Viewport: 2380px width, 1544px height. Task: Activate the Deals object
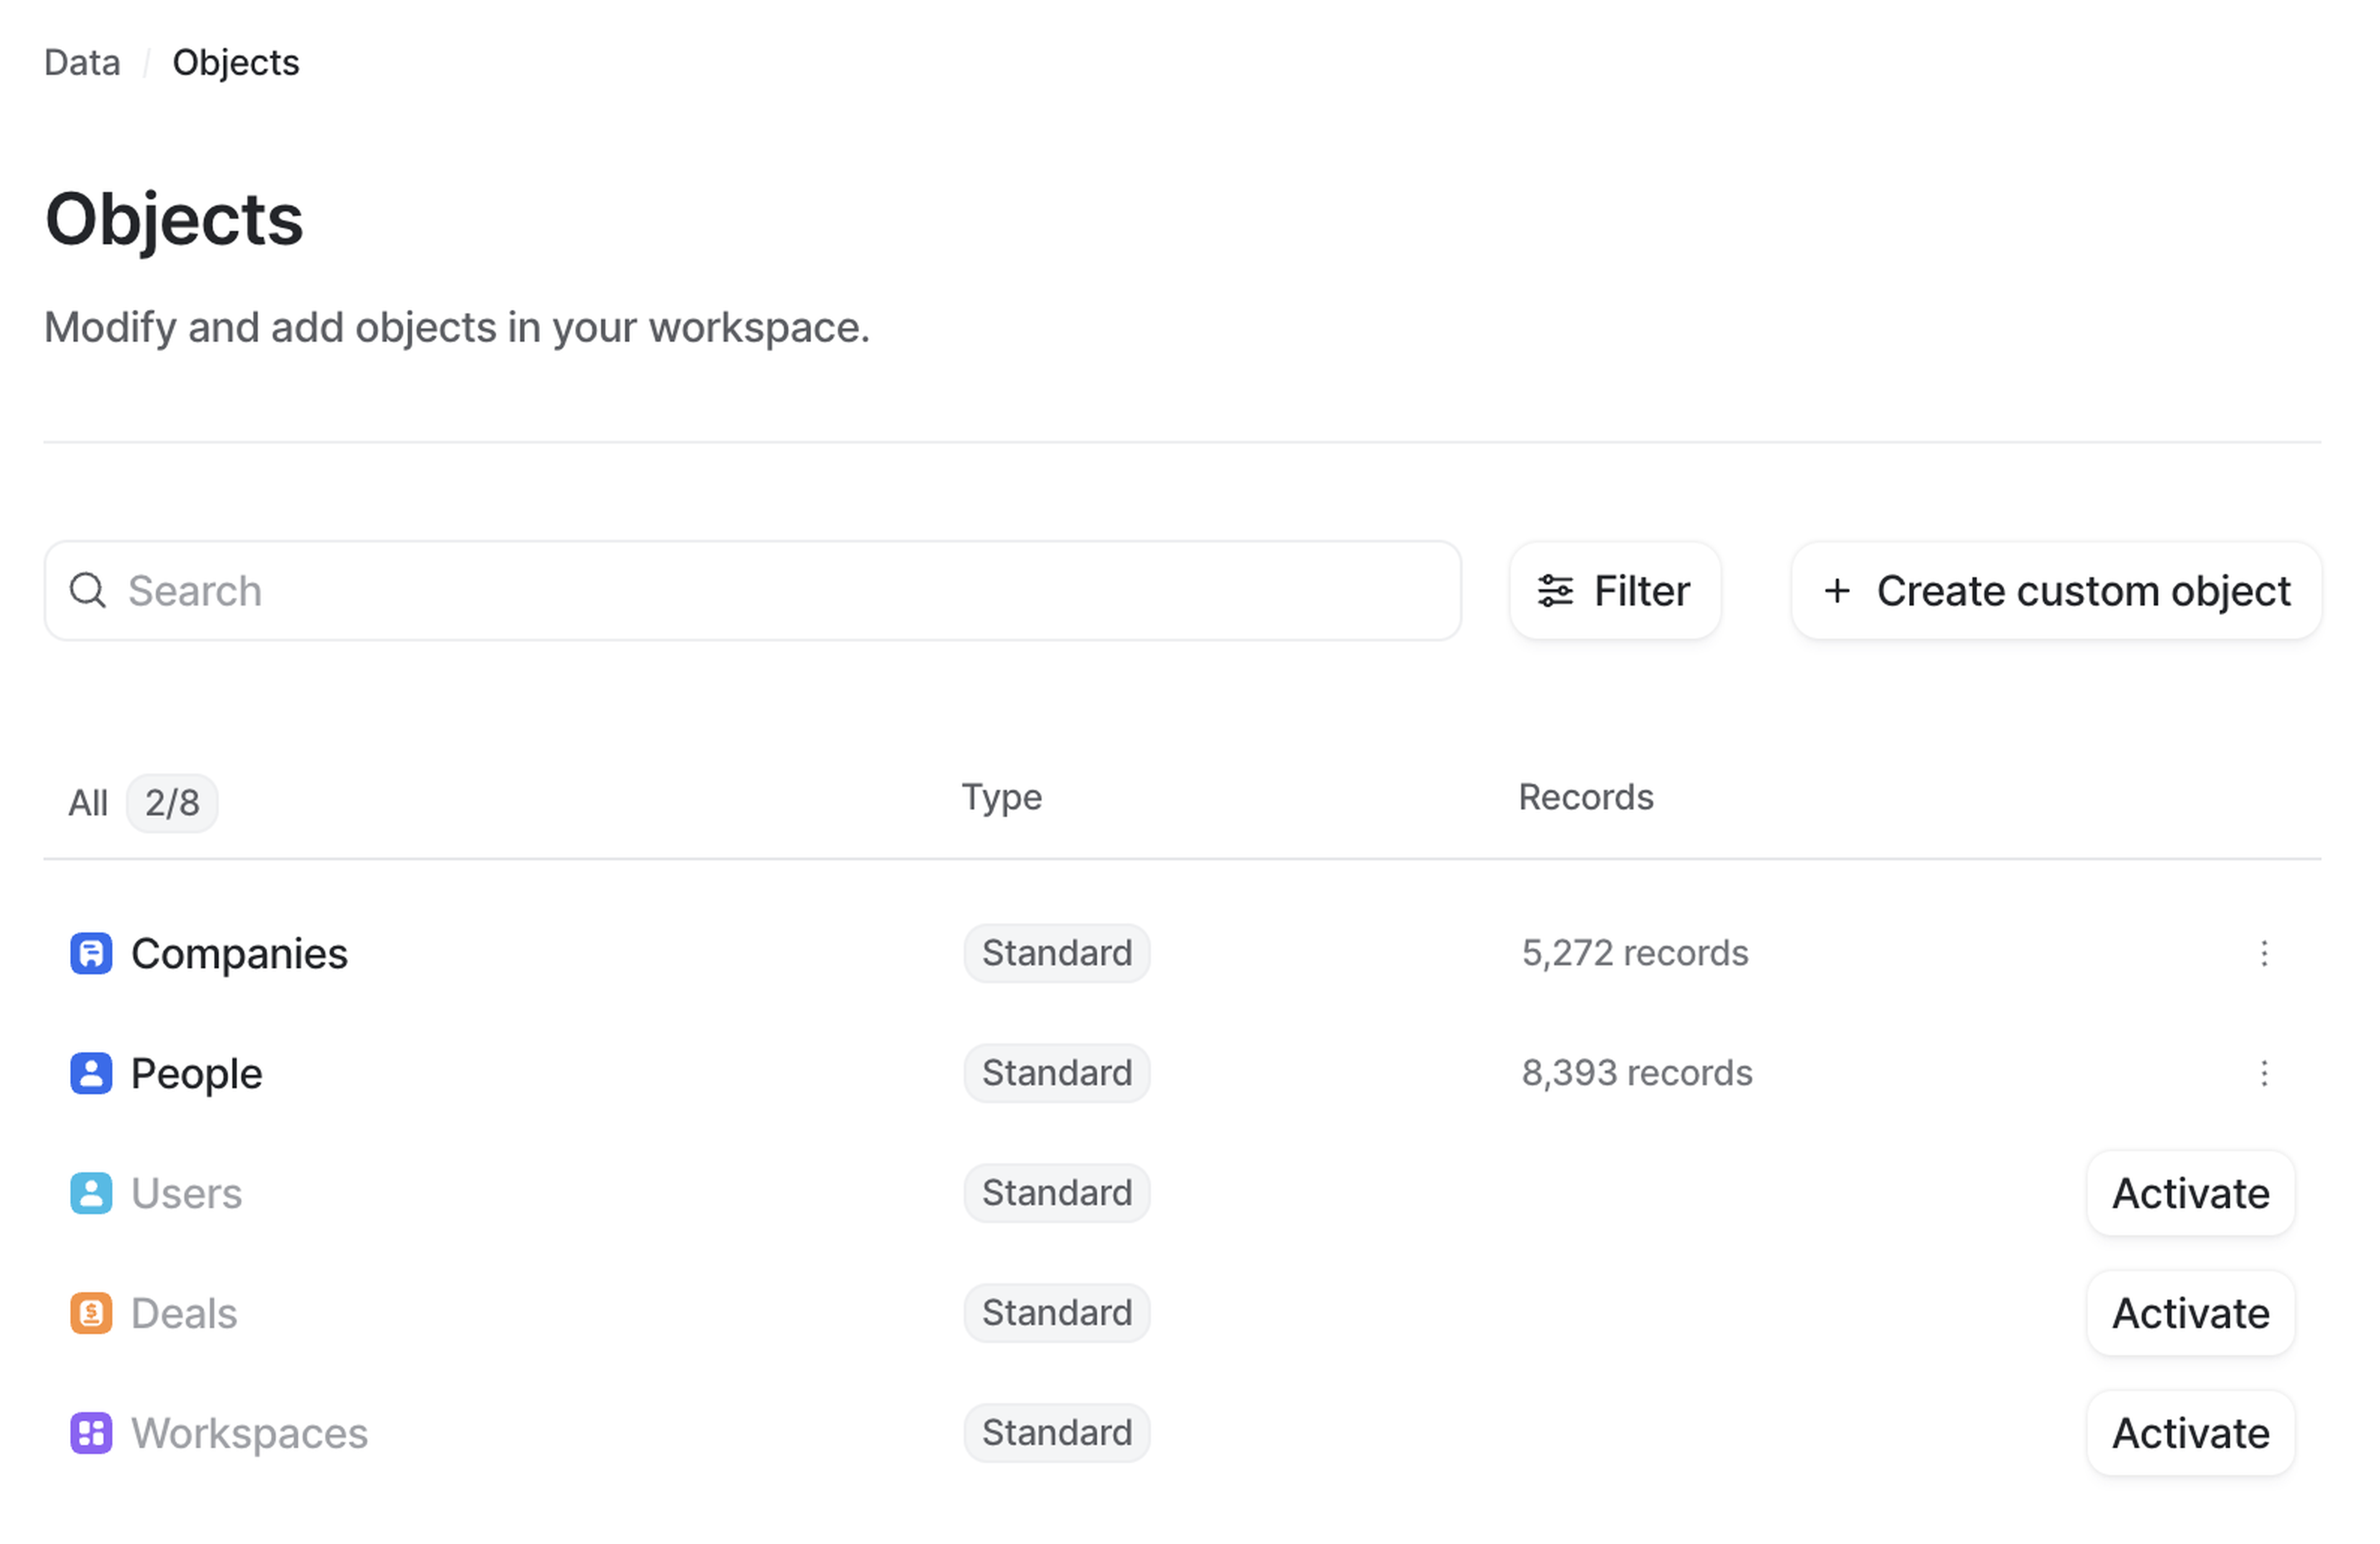point(2190,1313)
